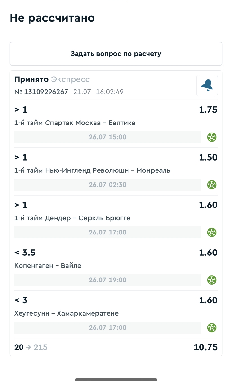Viewport: 232px width, 386px height.
Task: Tap soccer ball icon for Копенгаген – Вайле
Action: click(211, 280)
